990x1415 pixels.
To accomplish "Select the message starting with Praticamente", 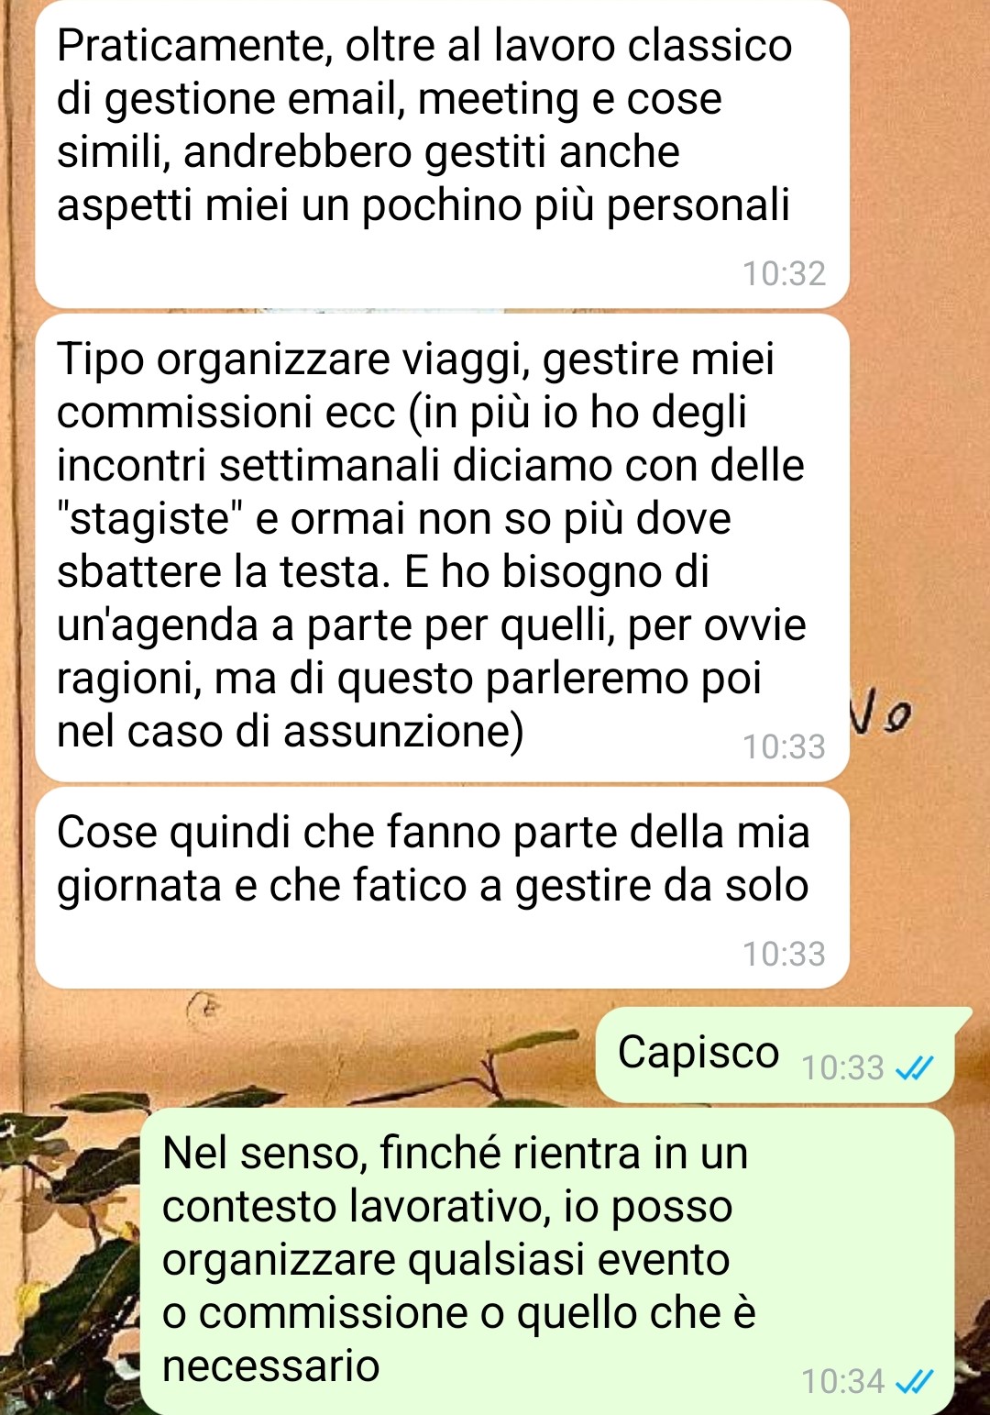I will pyautogui.click(x=442, y=154).
